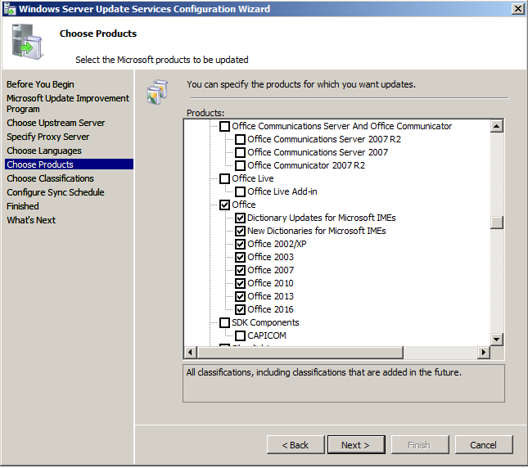Viewport: 528px width, 468px height.
Task: Select the Office Live tree label
Action: click(x=253, y=178)
